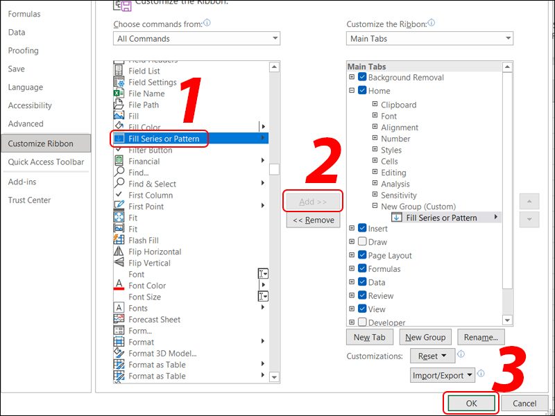The image size is (555, 416).
Task: Click the OK button
Action: pos(471,404)
